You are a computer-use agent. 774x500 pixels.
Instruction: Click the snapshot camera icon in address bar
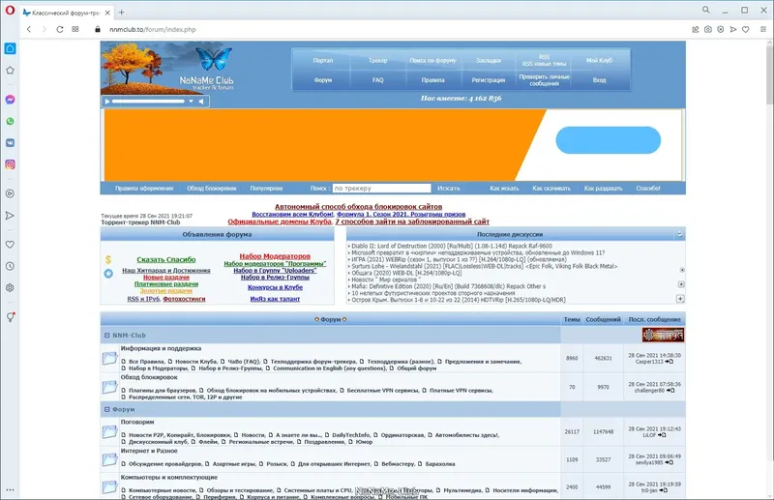pyautogui.click(x=708, y=30)
